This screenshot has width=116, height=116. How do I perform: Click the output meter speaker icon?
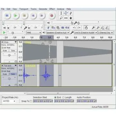[5, 28]
